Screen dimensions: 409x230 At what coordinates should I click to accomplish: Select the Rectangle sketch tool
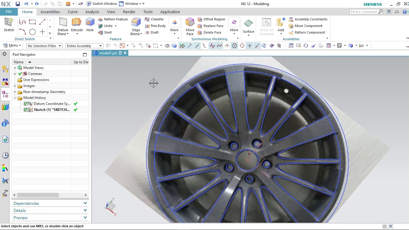(32, 22)
